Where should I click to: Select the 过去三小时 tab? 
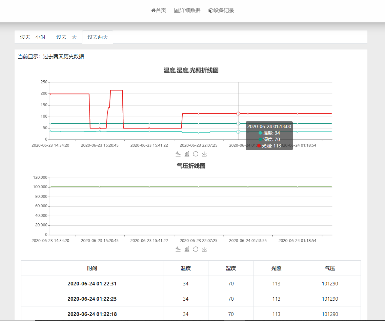[33, 37]
